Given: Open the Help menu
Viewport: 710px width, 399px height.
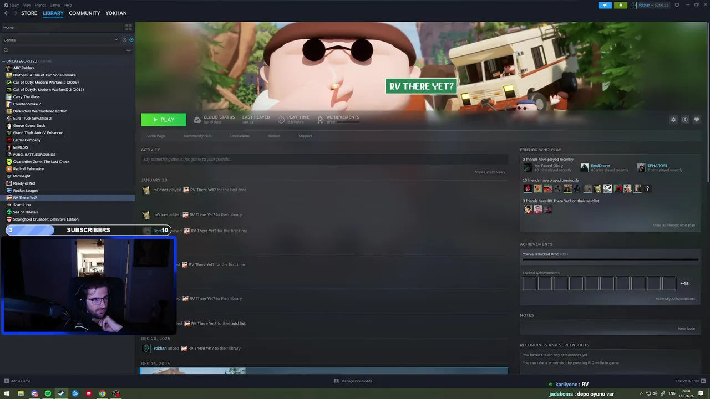Looking at the screenshot, I should coord(68,5).
